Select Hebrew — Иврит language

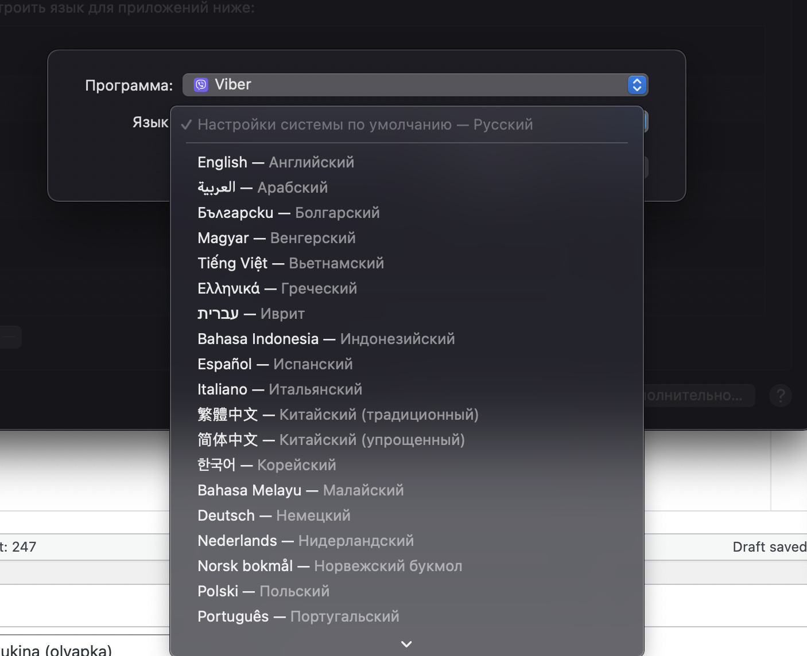point(407,314)
